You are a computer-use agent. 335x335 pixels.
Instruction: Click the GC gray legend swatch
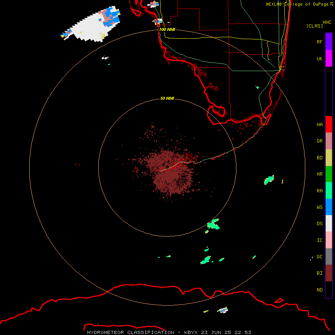(329, 256)
